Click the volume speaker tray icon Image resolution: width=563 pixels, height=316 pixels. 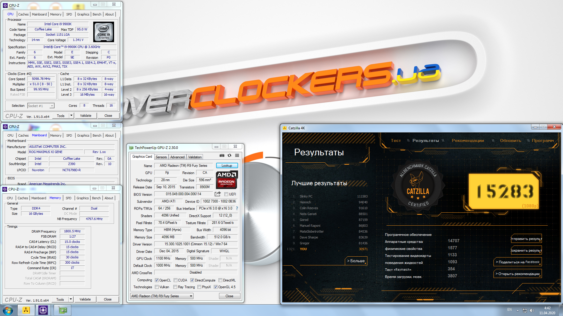[x=532, y=310]
